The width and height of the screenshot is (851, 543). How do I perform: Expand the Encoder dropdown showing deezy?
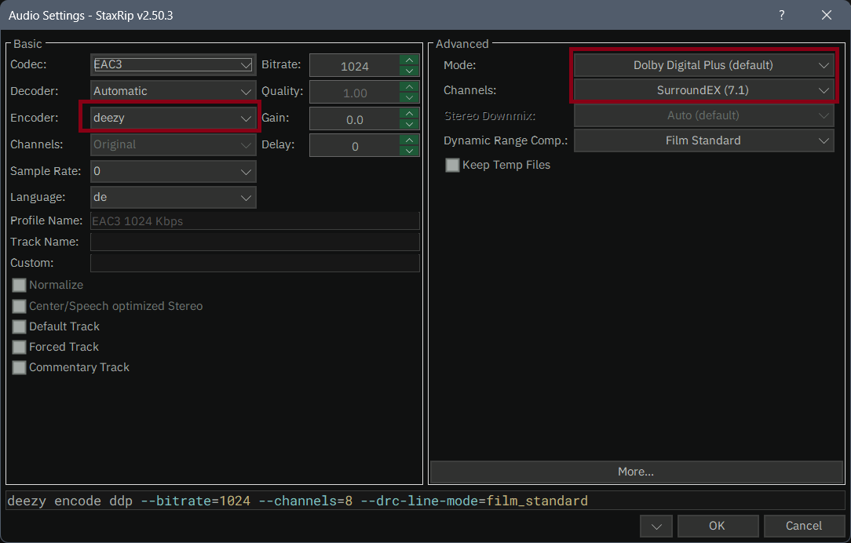173,118
